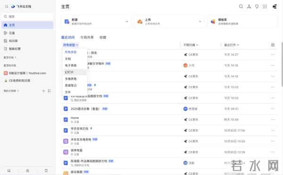The image size is (283, 175).
Task: Open the user avatar in the header
Action: pos(275,7)
